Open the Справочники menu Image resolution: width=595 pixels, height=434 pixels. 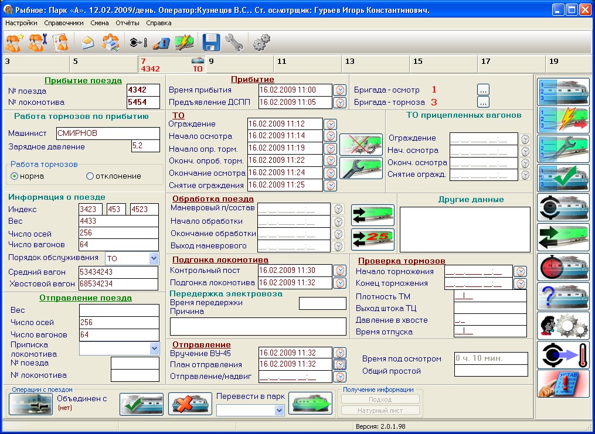tap(64, 23)
